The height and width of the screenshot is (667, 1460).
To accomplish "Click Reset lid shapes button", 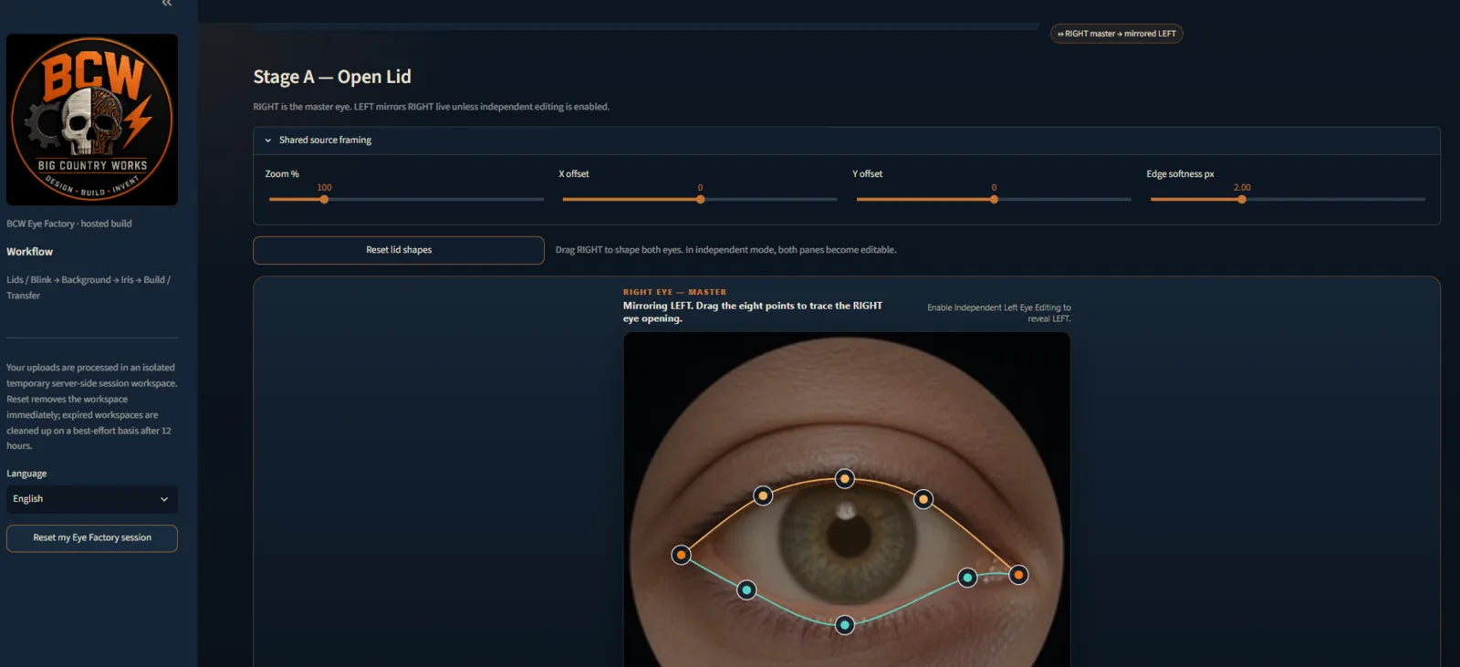I will pyautogui.click(x=399, y=250).
